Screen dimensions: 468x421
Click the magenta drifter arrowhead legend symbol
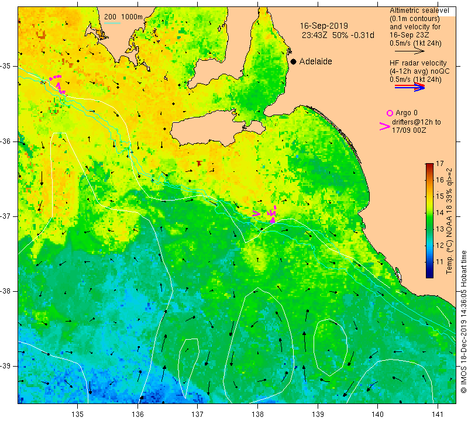pyautogui.click(x=384, y=126)
